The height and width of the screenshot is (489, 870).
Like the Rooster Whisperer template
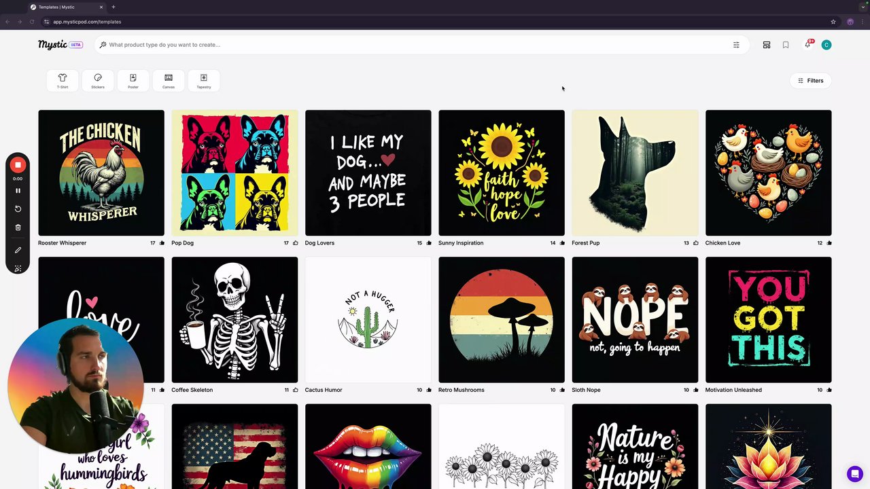point(162,243)
